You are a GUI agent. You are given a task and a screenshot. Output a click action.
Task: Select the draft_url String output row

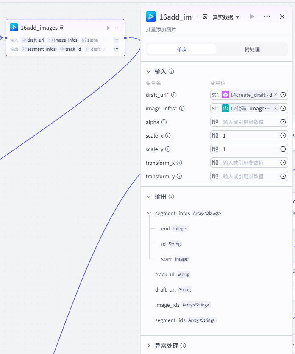[173, 289]
